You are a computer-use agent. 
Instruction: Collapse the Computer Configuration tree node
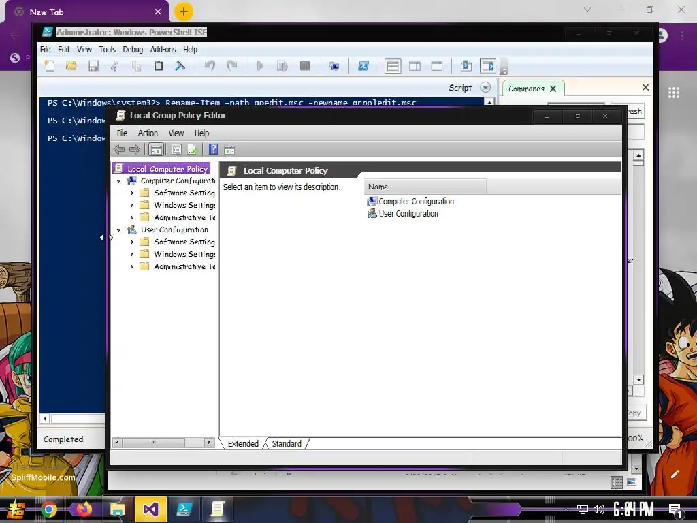(118, 181)
